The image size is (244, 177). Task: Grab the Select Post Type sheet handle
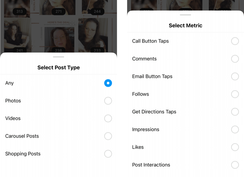tap(59, 57)
